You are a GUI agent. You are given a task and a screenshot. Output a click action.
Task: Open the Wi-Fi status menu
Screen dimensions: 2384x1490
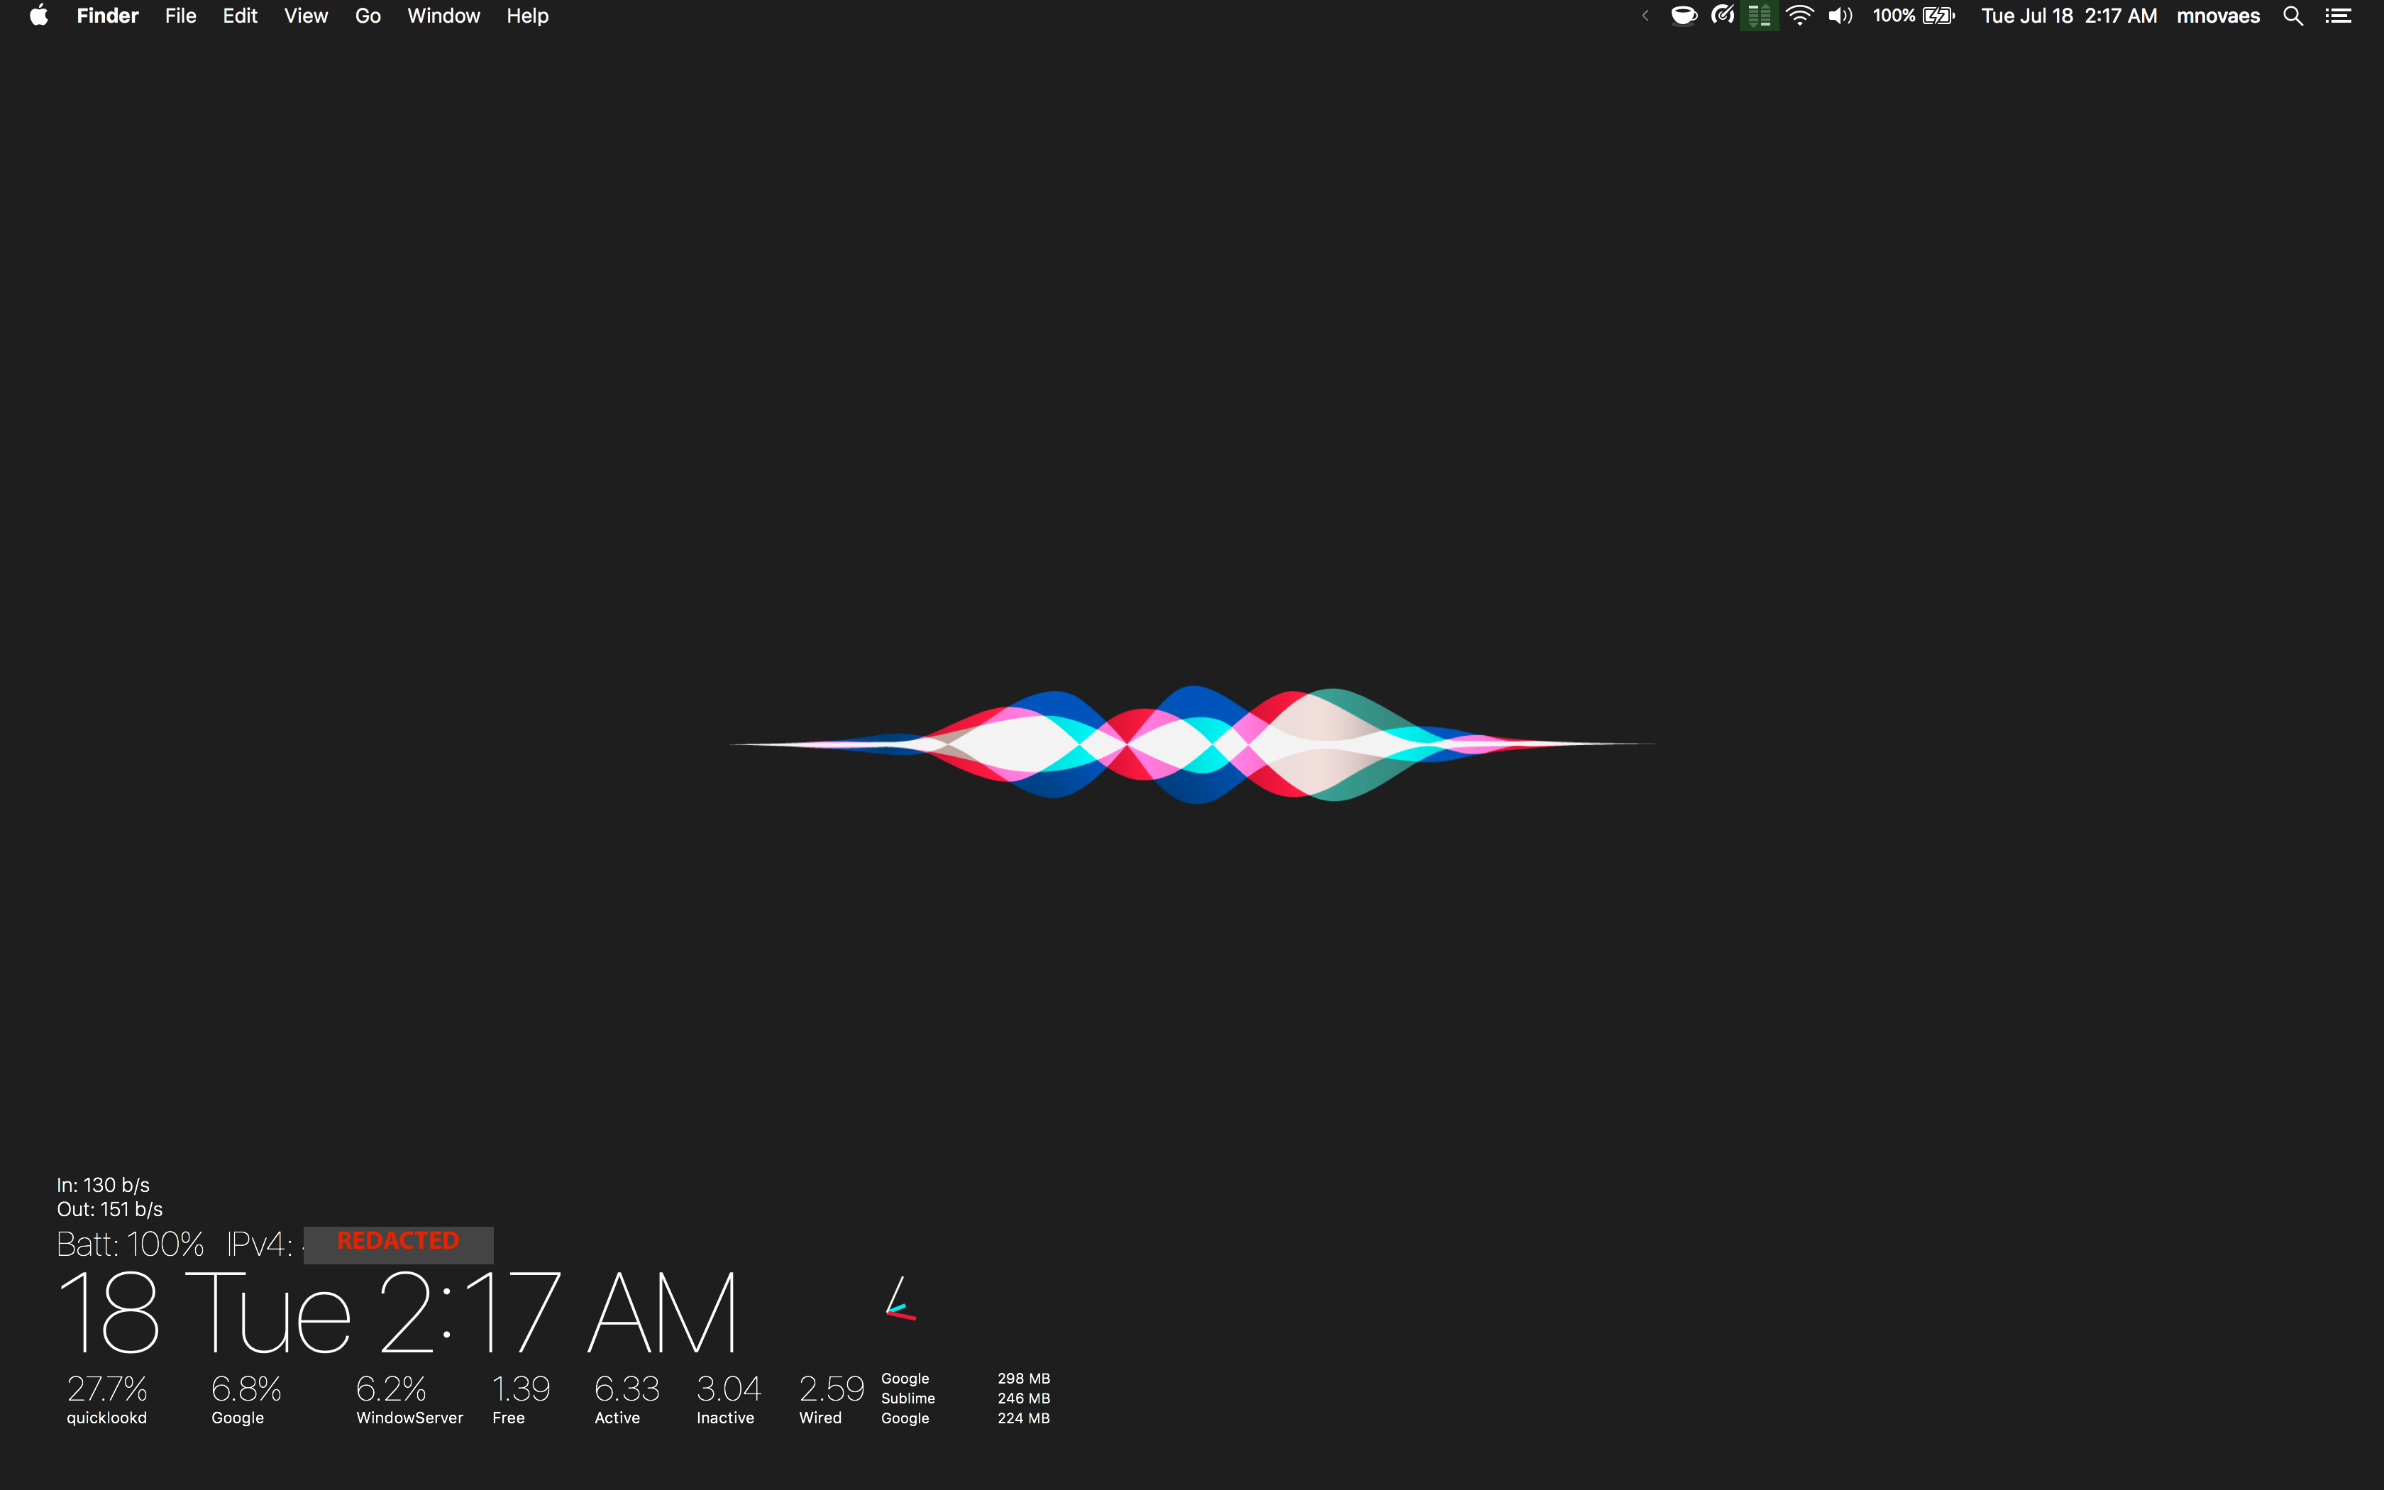(1799, 16)
